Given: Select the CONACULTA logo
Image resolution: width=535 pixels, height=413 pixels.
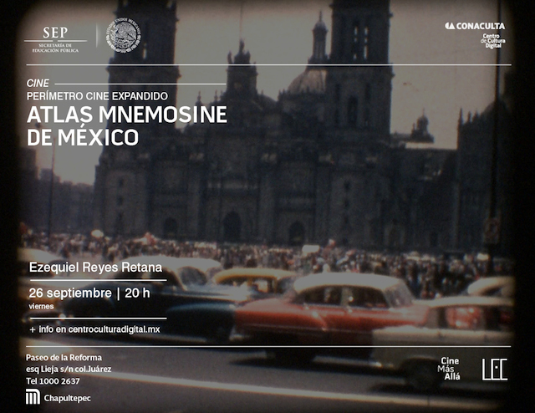Looking at the screenshot, I should pyautogui.click(x=474, y=26).
